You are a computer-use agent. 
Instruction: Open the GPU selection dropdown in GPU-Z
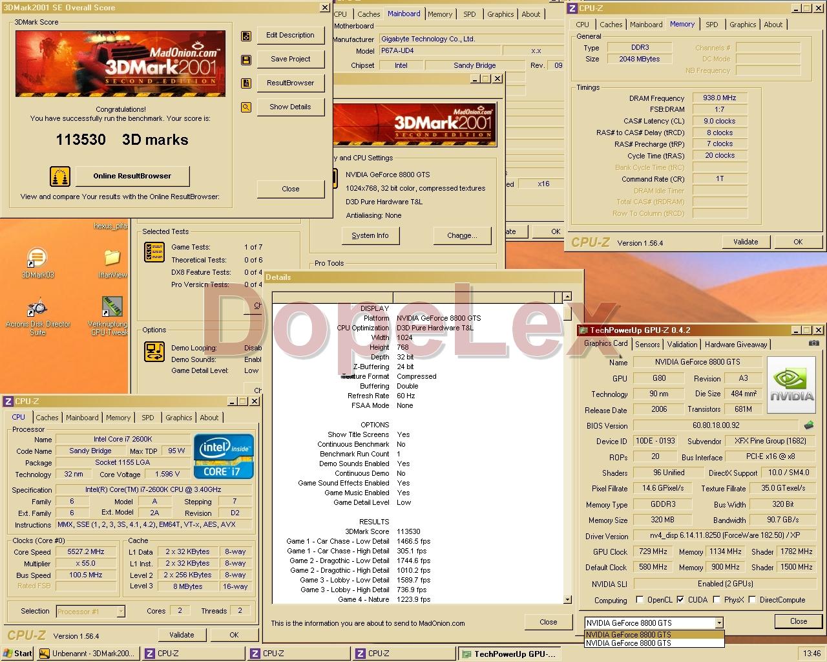[718, 623]
